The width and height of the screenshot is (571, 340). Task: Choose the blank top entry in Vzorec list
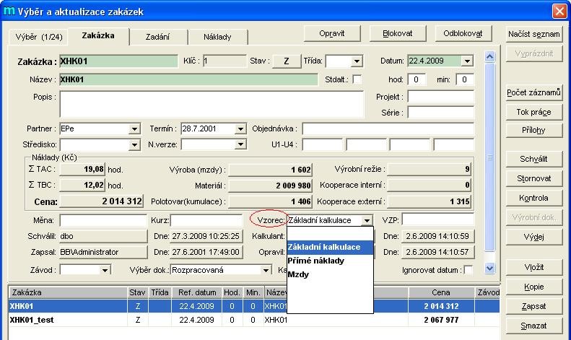pyautogui.click(x=331, y=234)
